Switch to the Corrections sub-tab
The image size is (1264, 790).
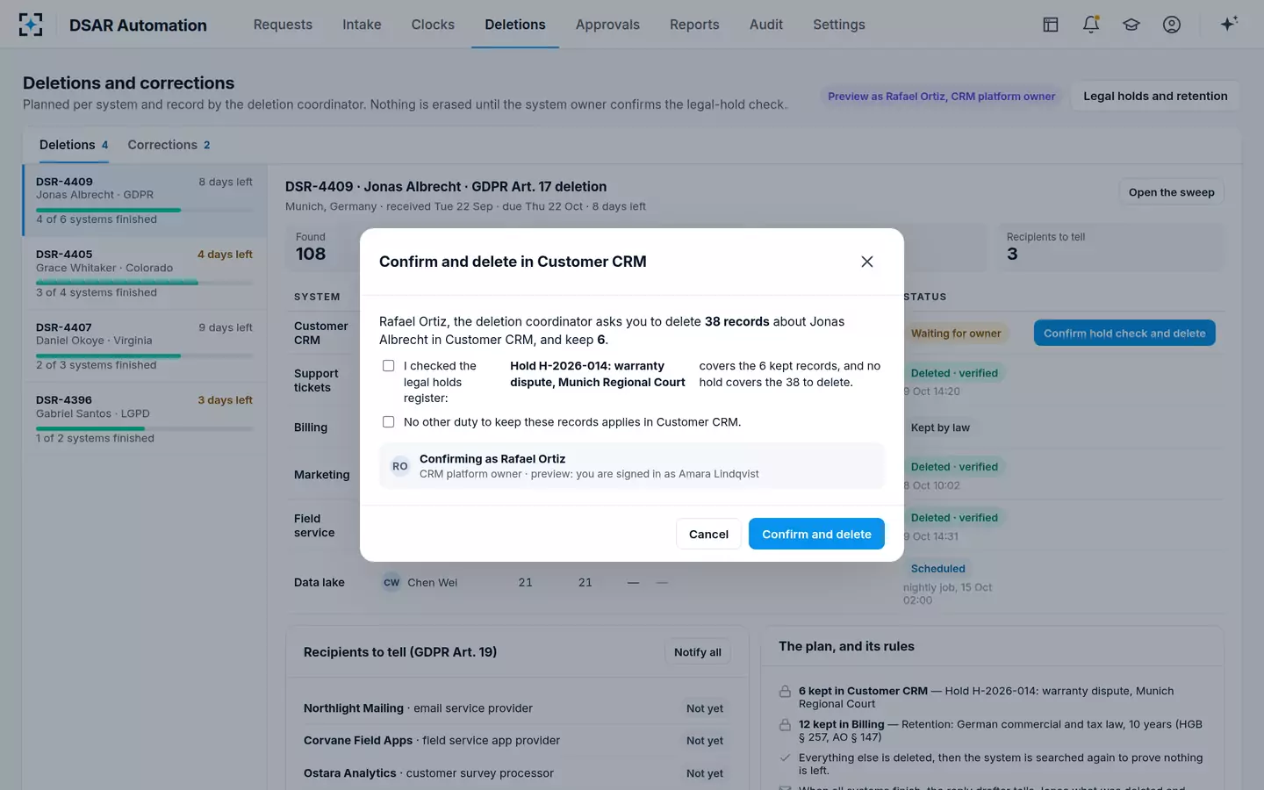(169, 145)
